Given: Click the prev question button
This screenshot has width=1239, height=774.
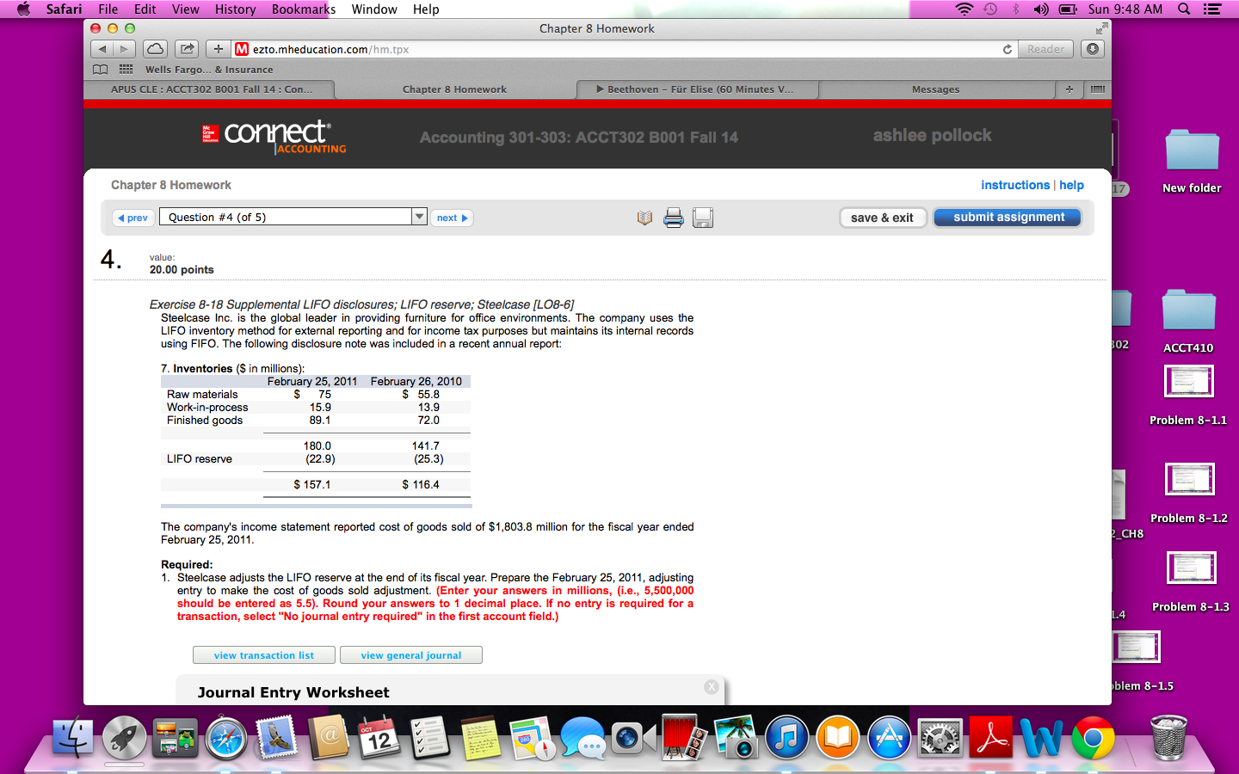Looking at the screenshot, I should point(133,218).
